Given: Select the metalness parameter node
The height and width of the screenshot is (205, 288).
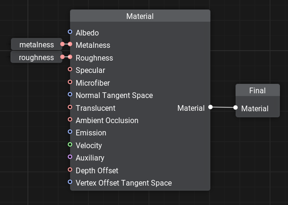Looking at the screenshot, I should tap(36, 45).
